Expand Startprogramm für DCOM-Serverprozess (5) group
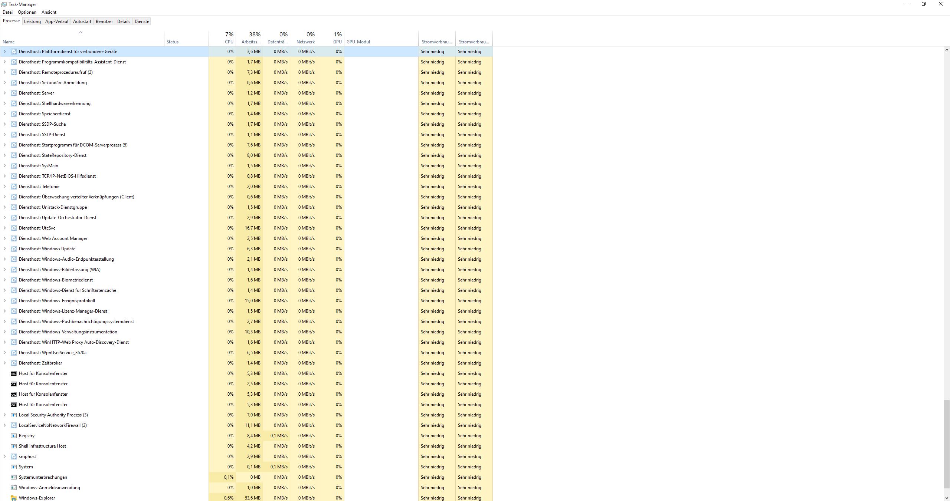 4,145
